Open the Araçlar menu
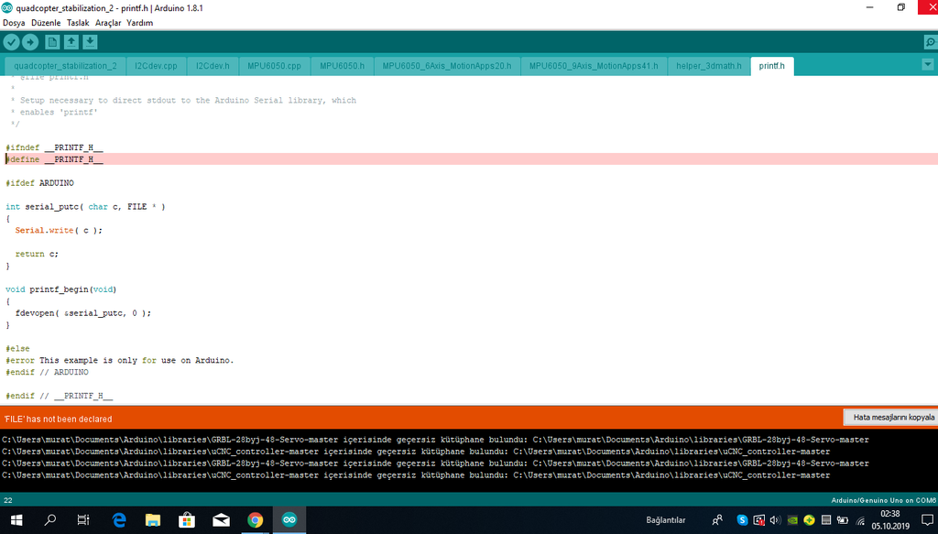The width and height of the screenshot is (938, 534). [x=108, y=23]
